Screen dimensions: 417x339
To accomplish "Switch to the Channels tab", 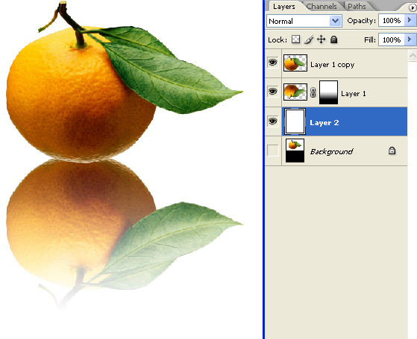I will click(322, 7).
